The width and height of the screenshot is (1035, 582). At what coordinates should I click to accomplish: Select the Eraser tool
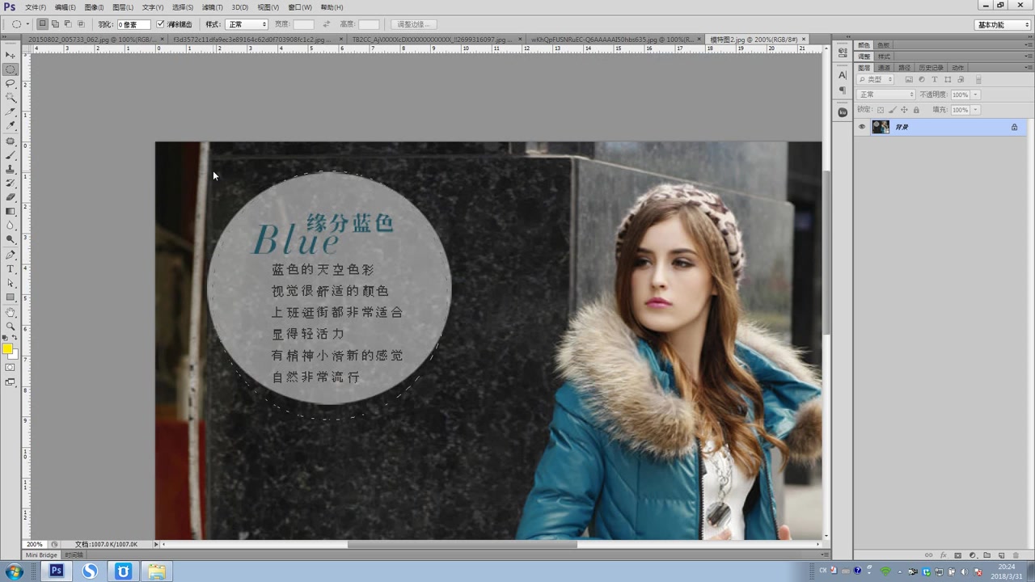[11, 197]
